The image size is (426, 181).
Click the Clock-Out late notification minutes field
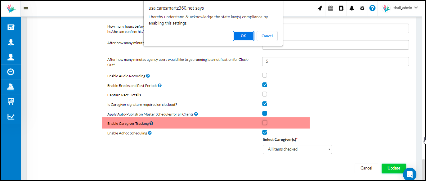click(335, 61)
